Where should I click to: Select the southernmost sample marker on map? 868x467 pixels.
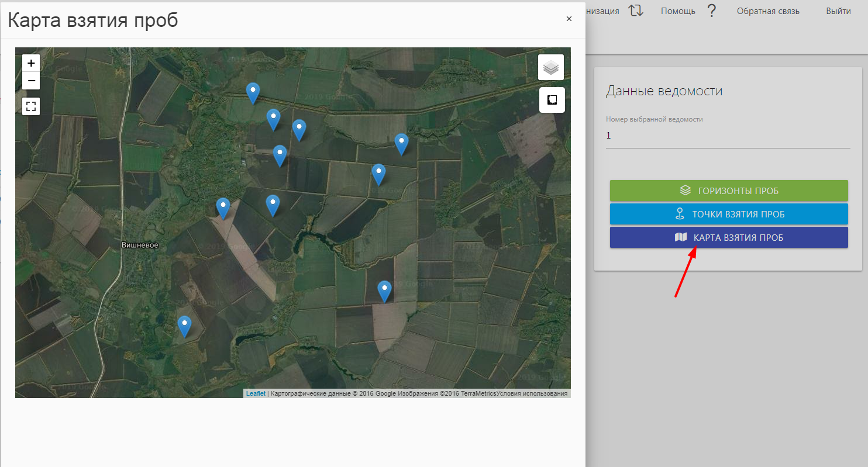point(184,326)
